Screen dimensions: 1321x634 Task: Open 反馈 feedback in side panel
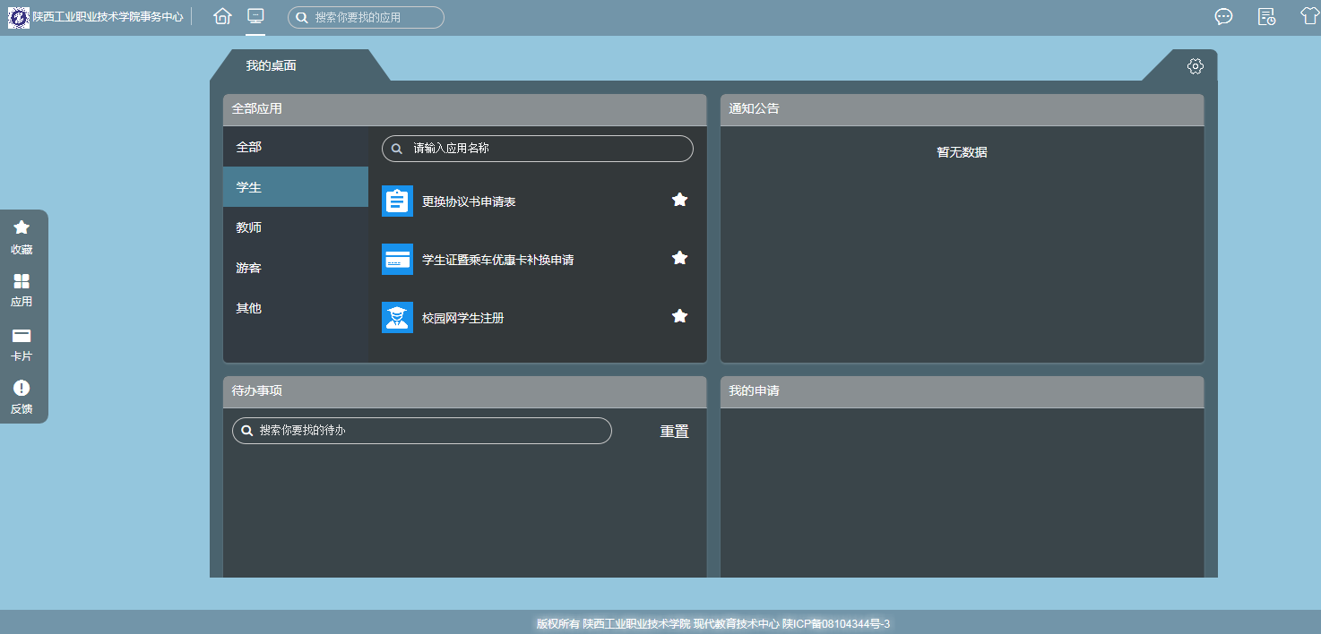pos(22,397)
